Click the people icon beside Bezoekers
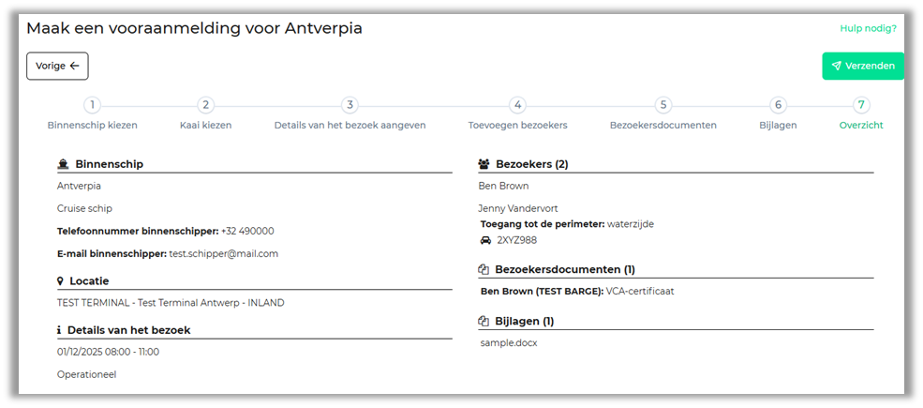Viewport: 923px width, 408px height. coord(484,164)
